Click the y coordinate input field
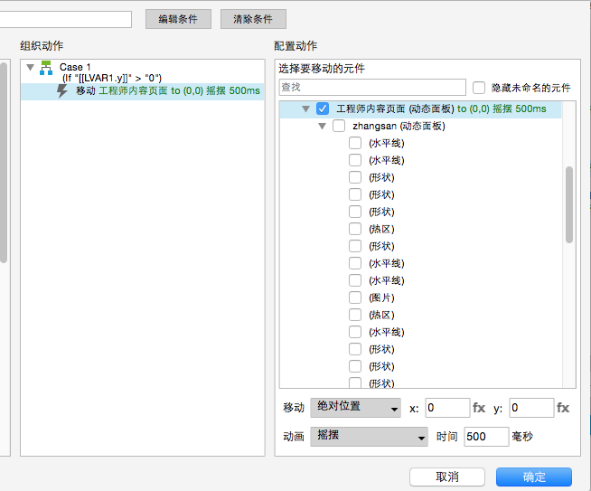Screen dimensions: 591x491 [532, 408]
